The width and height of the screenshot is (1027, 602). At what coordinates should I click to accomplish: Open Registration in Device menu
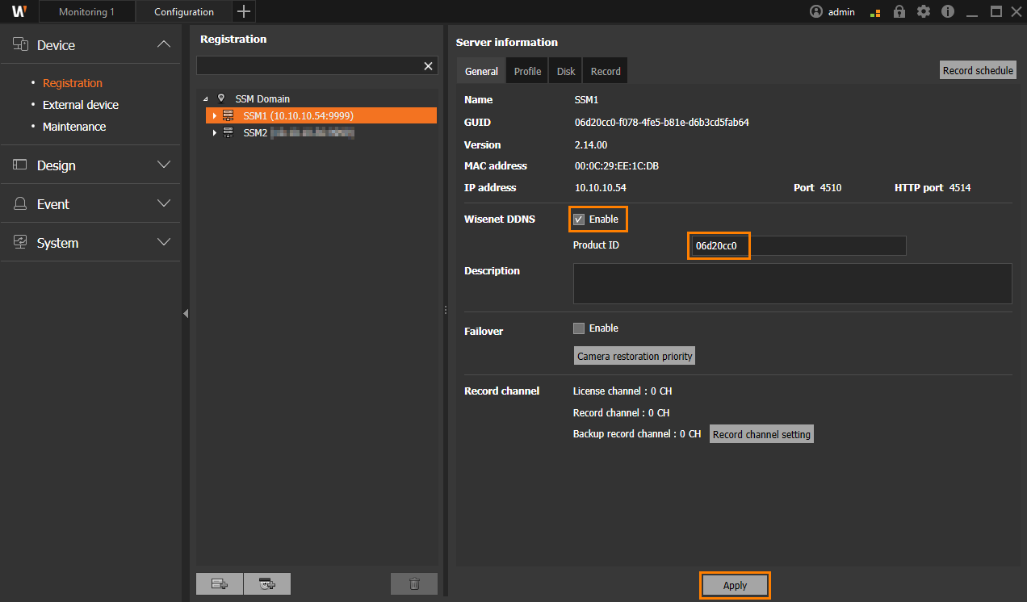(x=73, y=83)
